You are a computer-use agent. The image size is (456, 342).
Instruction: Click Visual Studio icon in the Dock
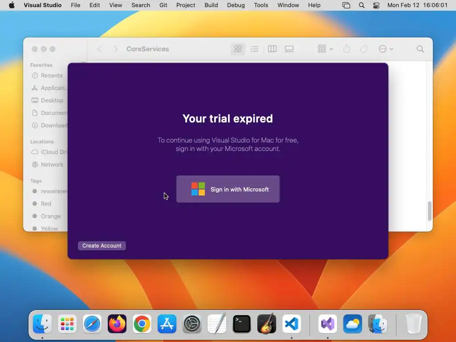pyautogui.click(x=328, y=324)
